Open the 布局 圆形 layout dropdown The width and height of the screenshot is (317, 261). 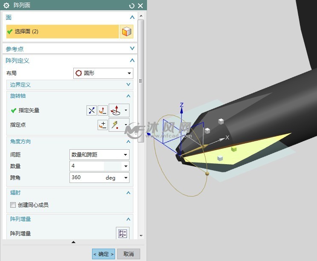[x=103, y=73]
